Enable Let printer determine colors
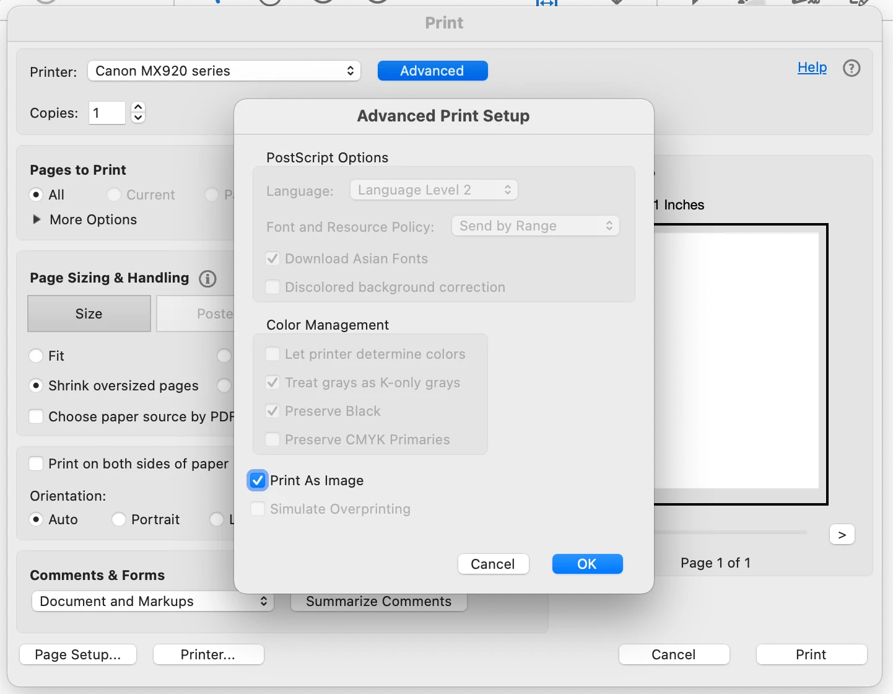Image resolution: width=893 pixels, height=694 pixels. pos(272,354)
